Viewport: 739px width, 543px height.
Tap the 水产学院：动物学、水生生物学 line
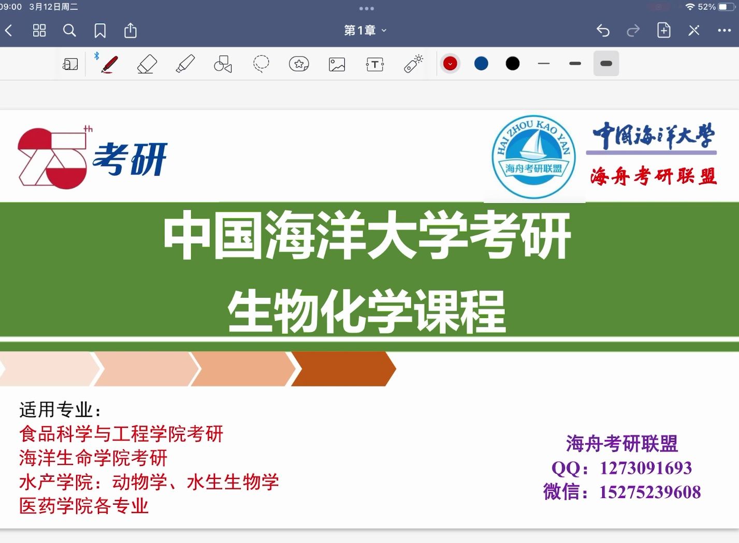[149, 482]
